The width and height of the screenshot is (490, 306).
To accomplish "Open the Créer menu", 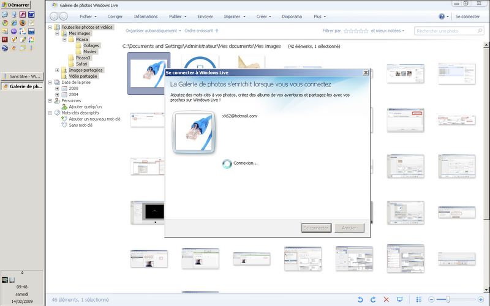I will click(x=263, y=17).
